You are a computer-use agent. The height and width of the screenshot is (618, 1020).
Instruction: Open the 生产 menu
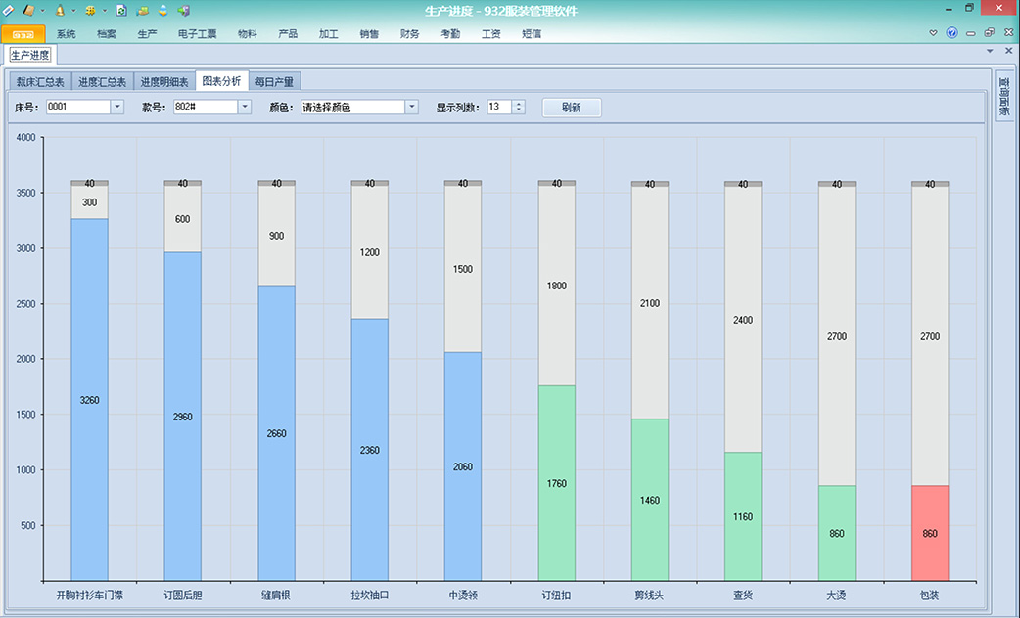pos(147,33)
